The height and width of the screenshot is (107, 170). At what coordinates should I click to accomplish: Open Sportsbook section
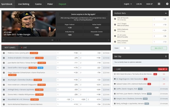tap(7, 4)
